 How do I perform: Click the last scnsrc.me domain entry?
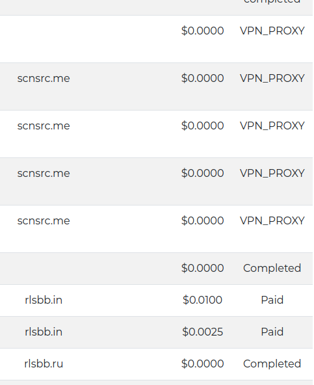click(44, 220)
